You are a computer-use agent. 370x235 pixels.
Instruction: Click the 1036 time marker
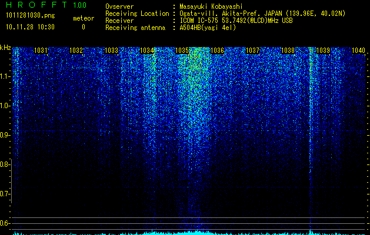point(217,50)
